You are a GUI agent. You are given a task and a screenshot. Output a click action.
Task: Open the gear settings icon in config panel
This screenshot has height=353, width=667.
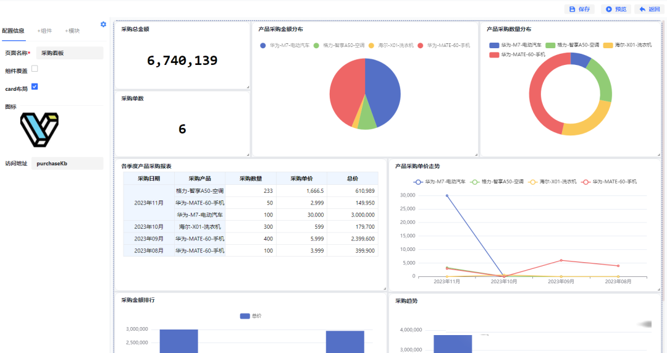click(x=103, y=24)
